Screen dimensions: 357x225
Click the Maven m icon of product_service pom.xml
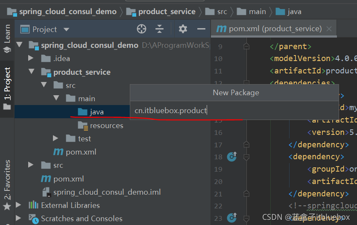coord(58,152)
